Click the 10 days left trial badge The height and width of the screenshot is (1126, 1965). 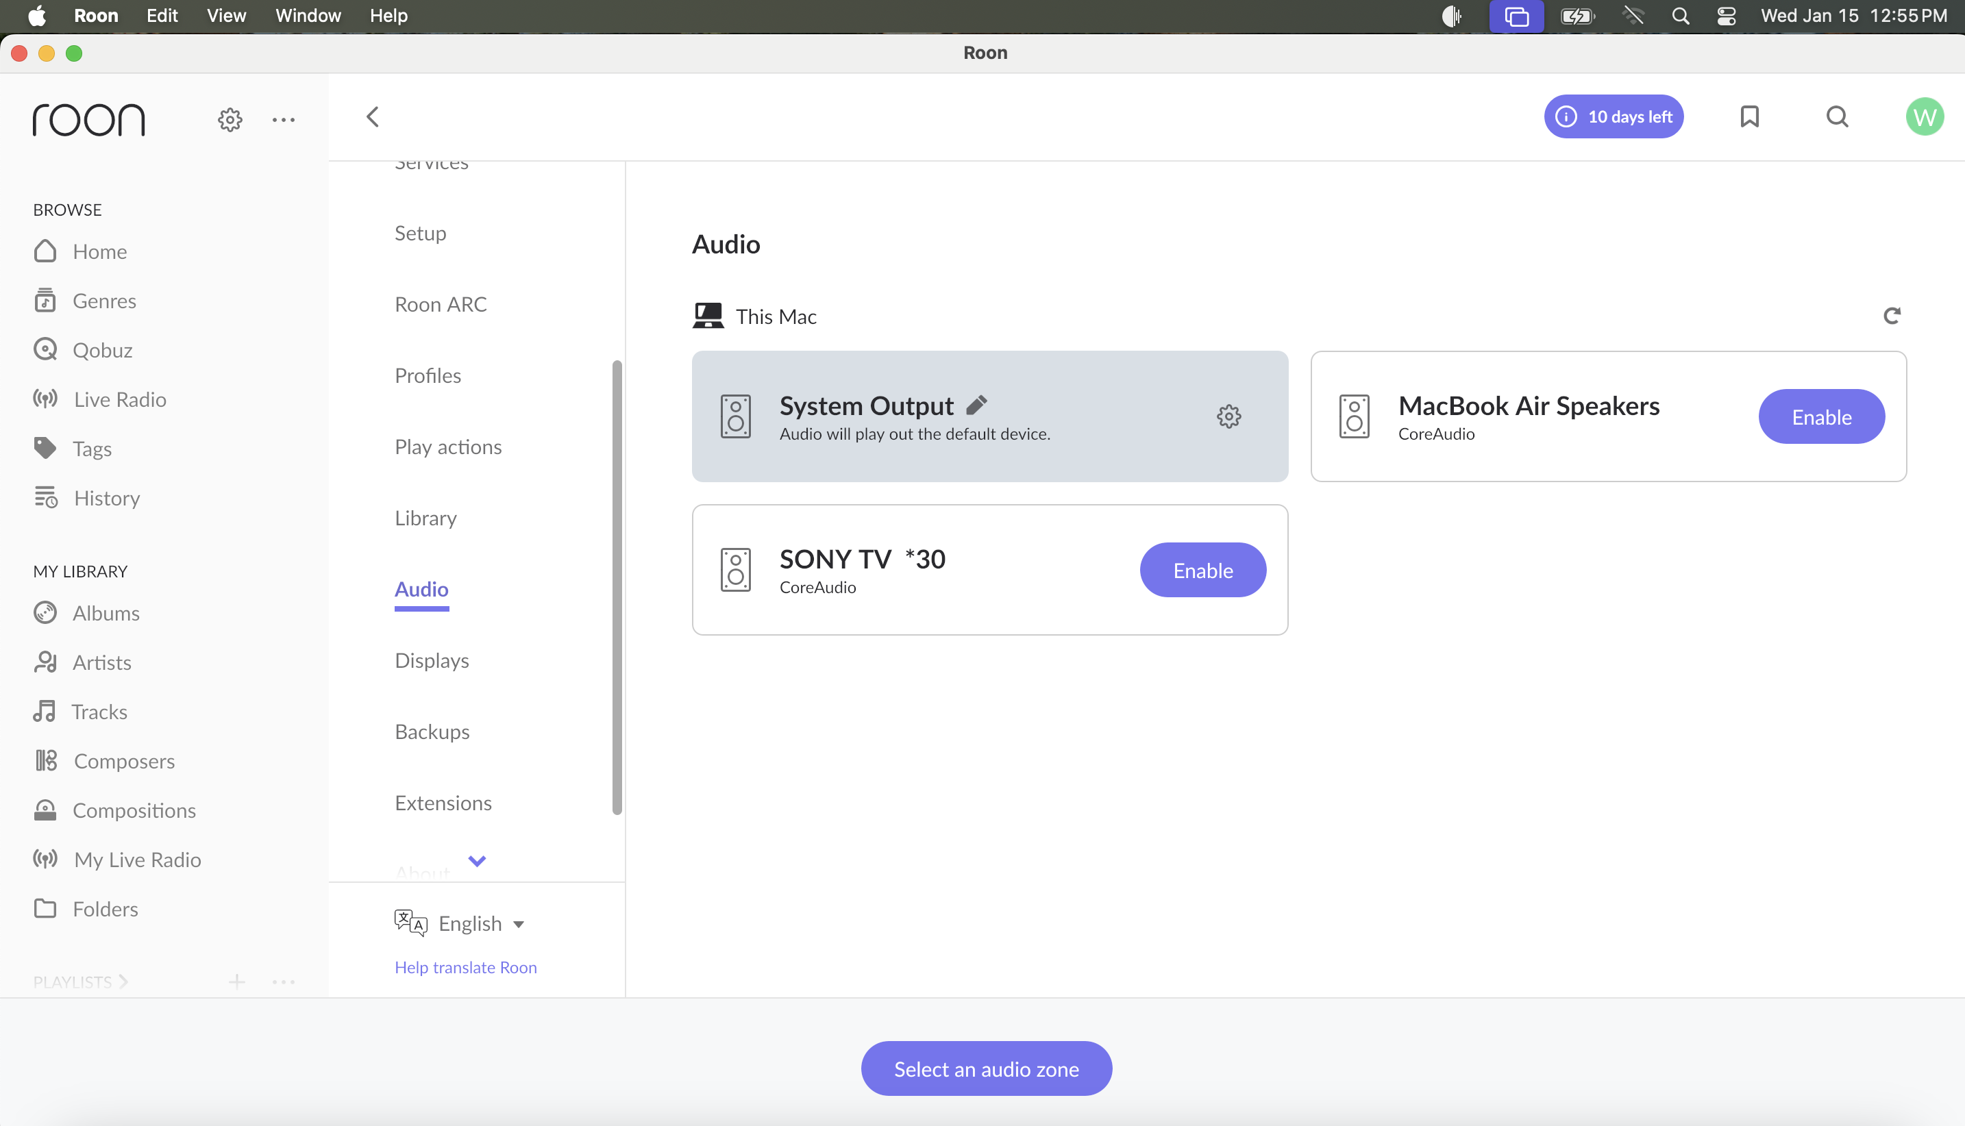[1614, 116]
